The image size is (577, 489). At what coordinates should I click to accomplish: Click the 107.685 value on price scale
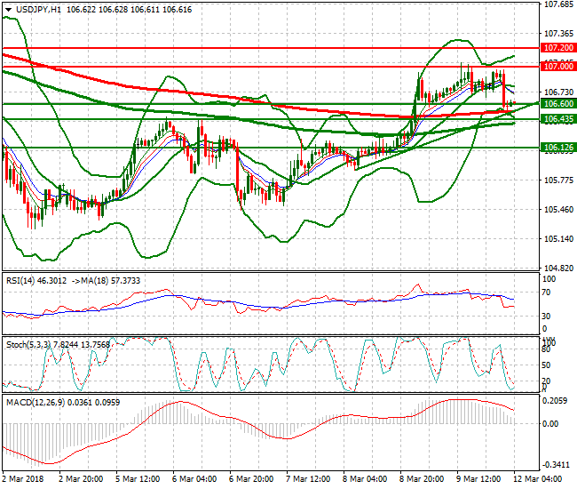point(557,4)
